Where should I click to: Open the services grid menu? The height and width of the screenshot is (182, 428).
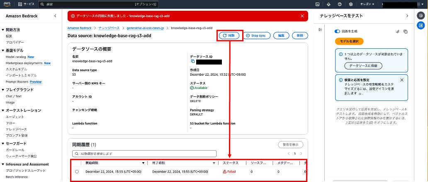pyautogui.click(x=20, y=5)
